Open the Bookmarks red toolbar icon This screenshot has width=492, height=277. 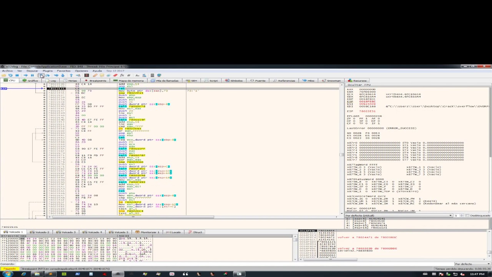[x=115, y=75]
